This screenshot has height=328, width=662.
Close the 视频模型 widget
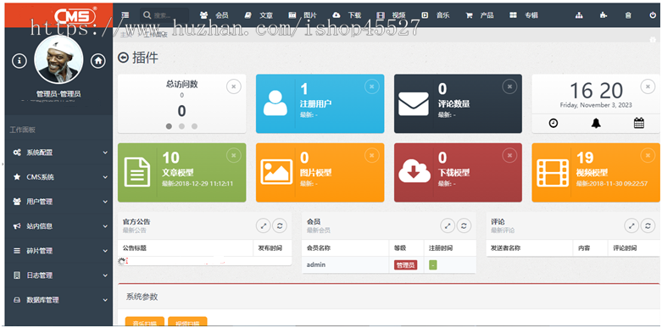pyautogui.click(x=648, y=155)
